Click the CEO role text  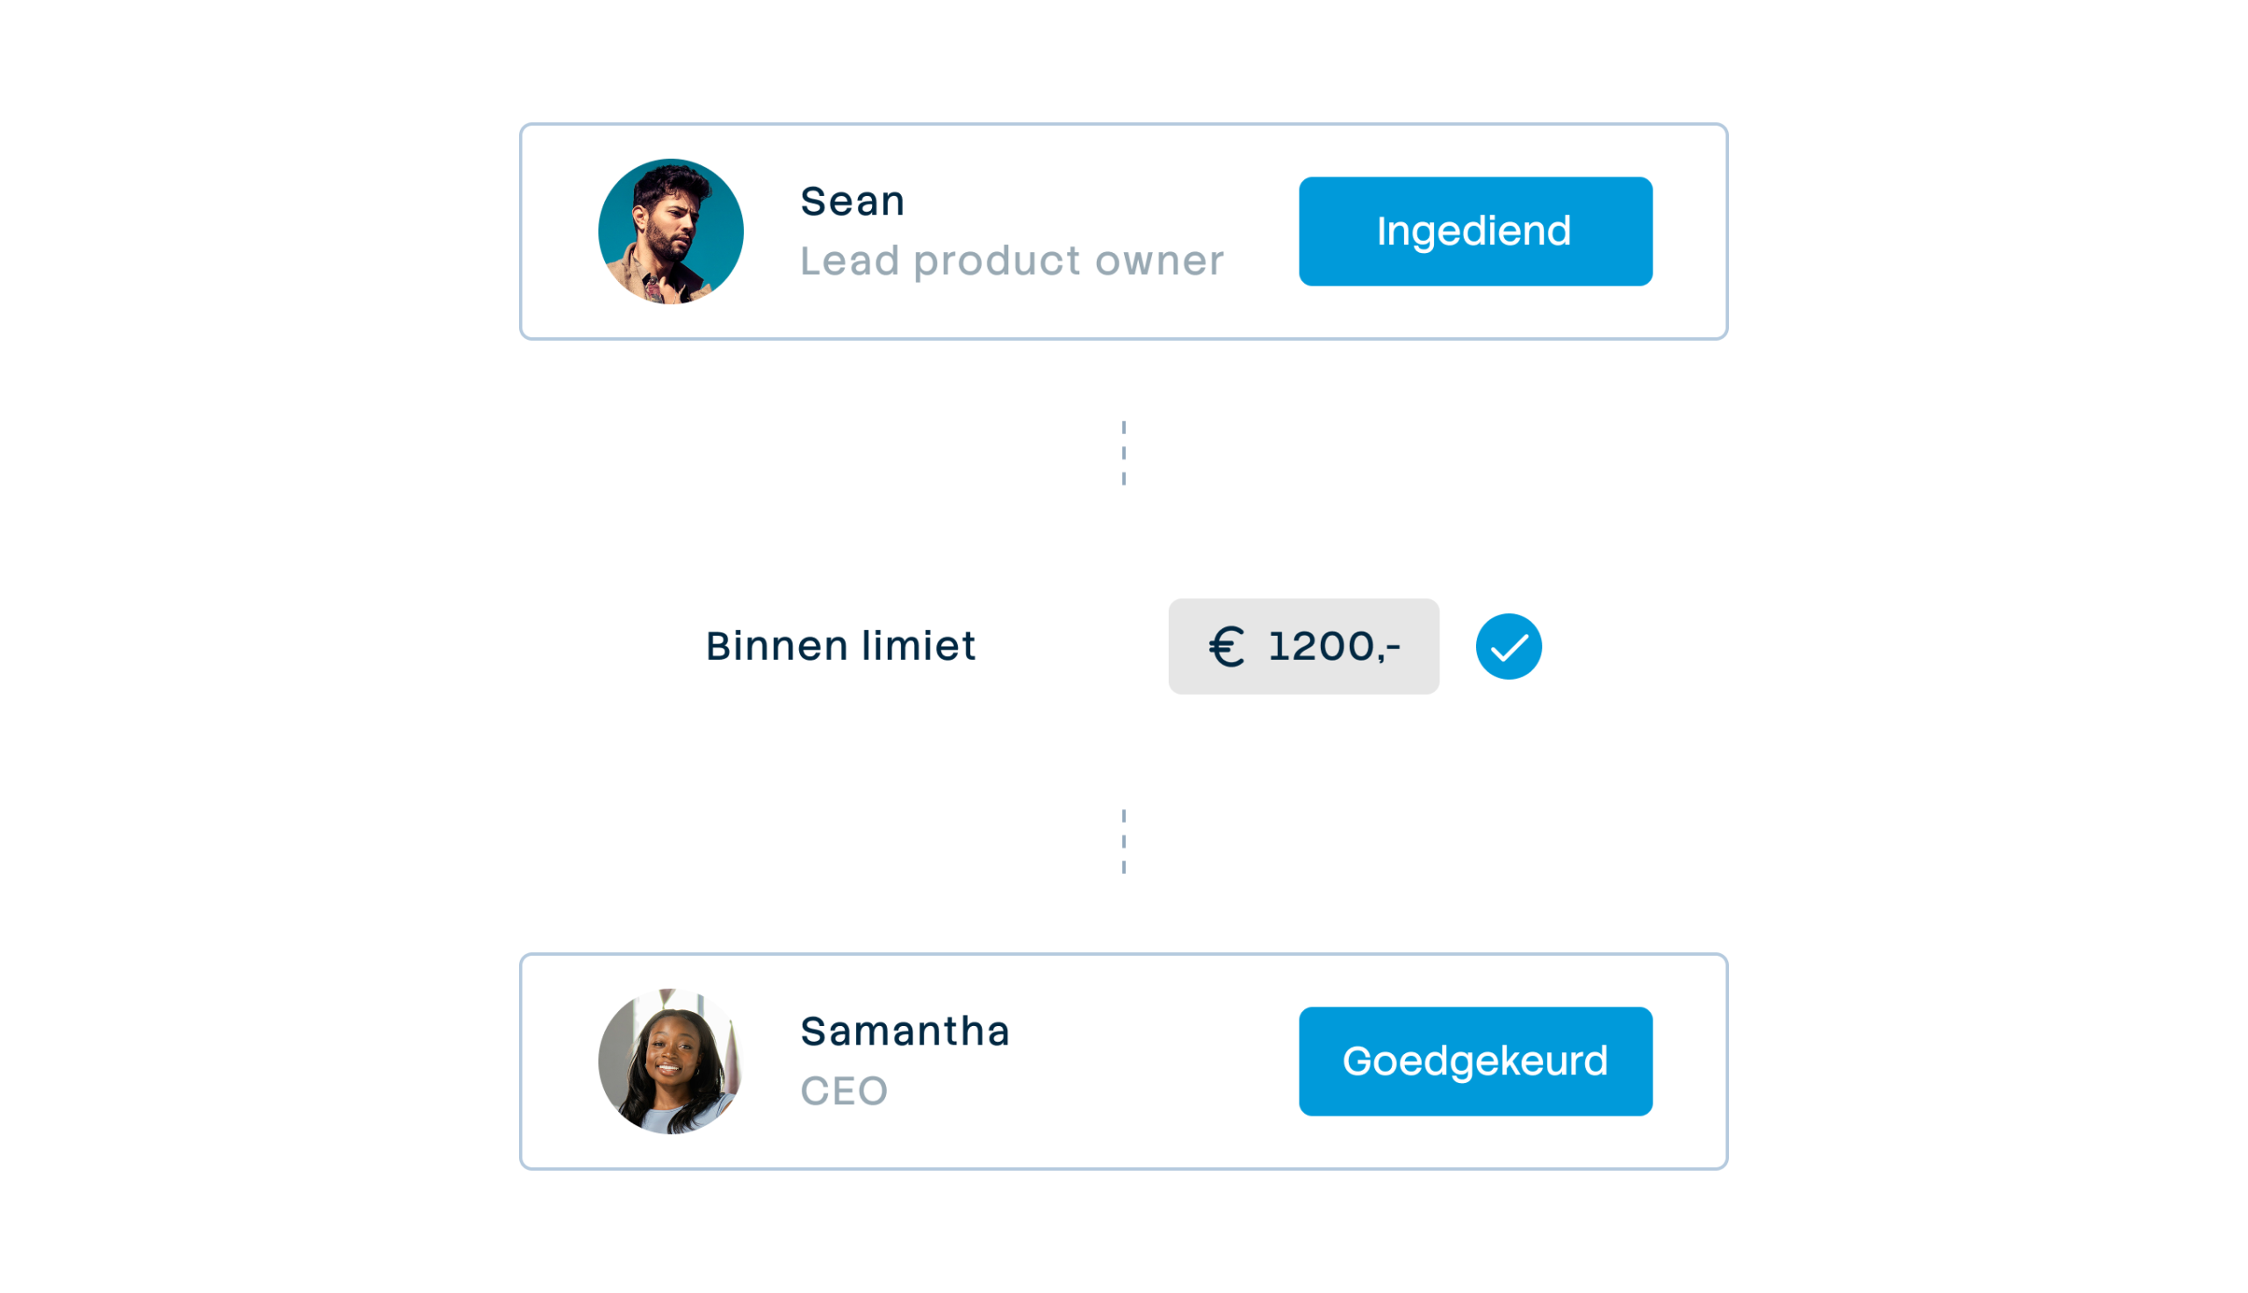click(x=843, y=1092)
